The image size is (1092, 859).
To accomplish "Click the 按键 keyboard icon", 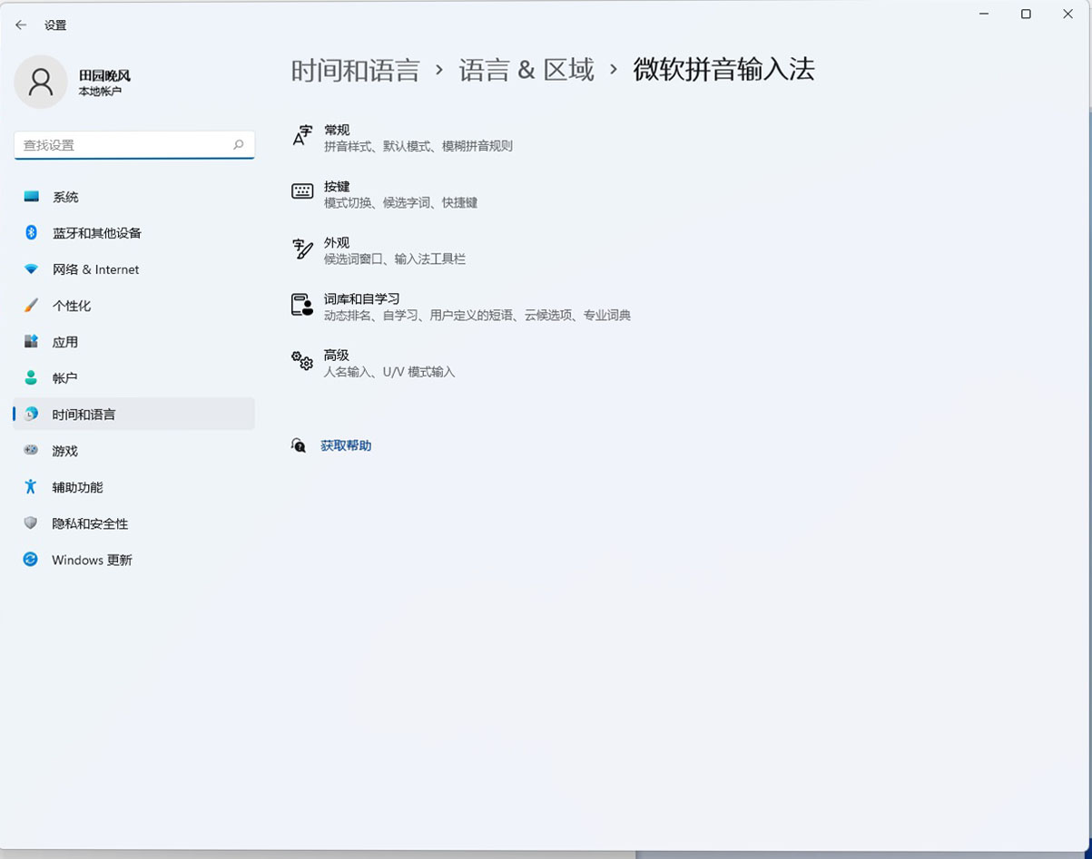I will 300,192.
